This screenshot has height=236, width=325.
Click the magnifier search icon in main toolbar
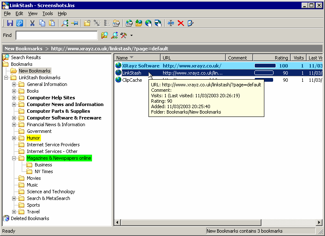(65, 23)
